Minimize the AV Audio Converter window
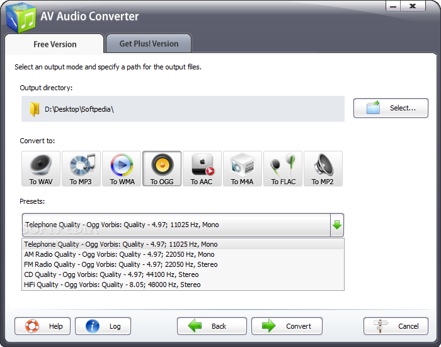The height and width of the screenshot is (347, 441). pyautogui.click(x=393, y=6)
